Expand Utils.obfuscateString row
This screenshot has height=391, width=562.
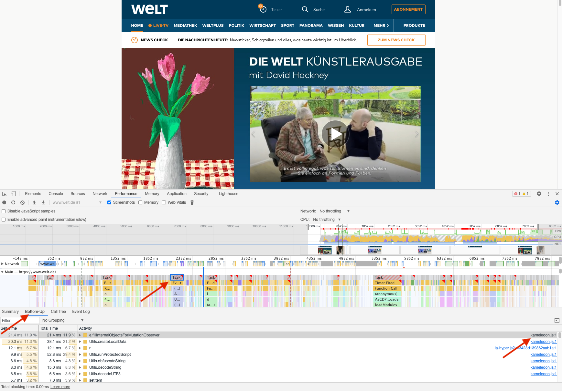pyautogui.click(x=80, y=361)
